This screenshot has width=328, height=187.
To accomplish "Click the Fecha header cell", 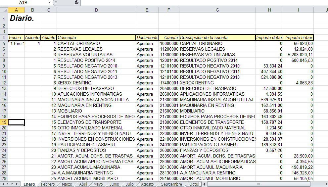I will click(16, 38).
